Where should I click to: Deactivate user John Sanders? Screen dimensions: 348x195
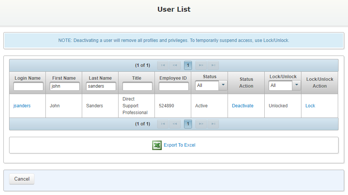tap(243, 106)
